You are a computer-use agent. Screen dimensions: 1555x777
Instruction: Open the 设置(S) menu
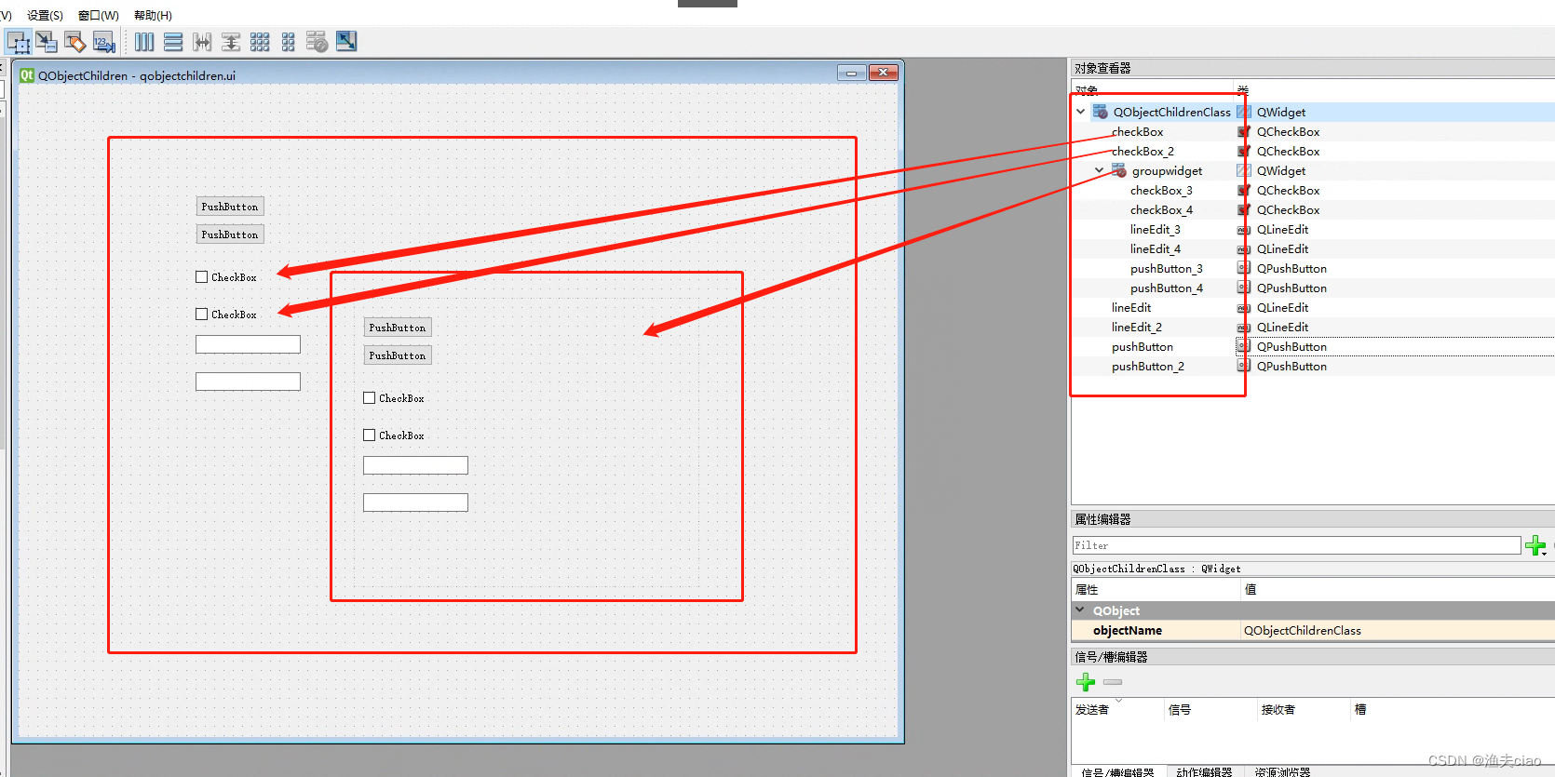[x=45, y=15]
